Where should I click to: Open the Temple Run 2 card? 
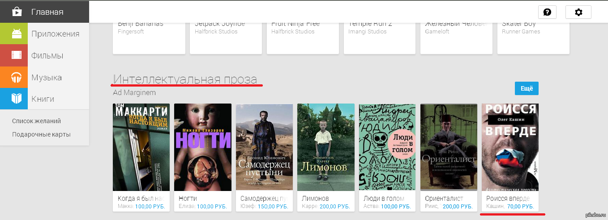pos(380,38)
